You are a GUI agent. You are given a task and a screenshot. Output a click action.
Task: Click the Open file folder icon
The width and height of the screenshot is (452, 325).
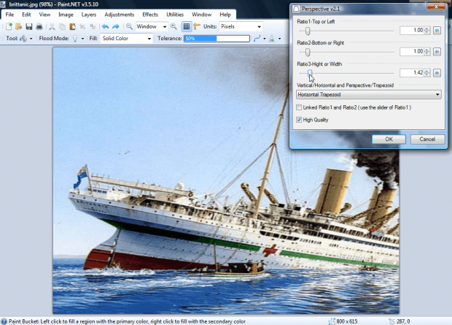[x=19, y=26]
